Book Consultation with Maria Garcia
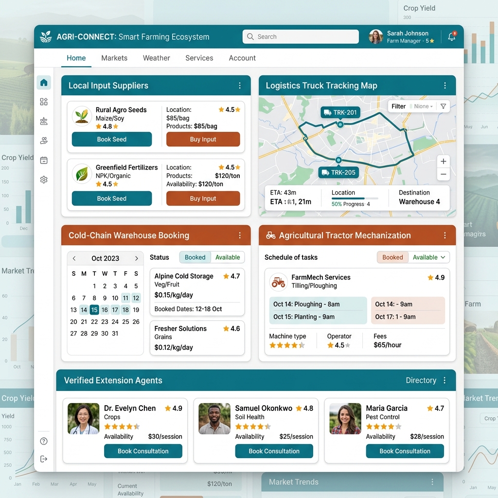 click(405, 451)
